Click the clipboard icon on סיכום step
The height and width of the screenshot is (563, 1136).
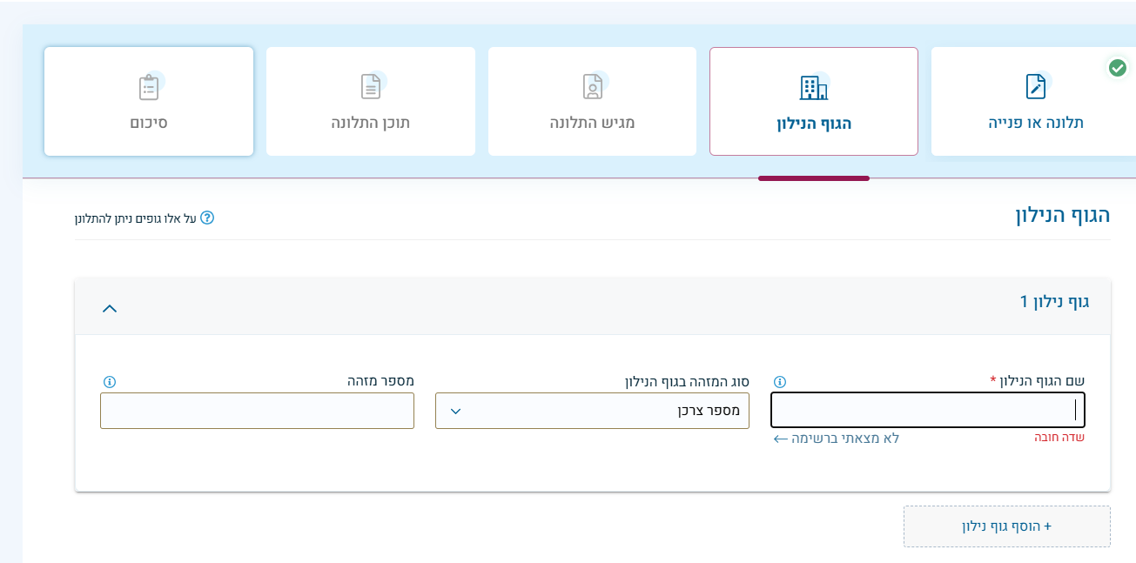coord(149,87)
